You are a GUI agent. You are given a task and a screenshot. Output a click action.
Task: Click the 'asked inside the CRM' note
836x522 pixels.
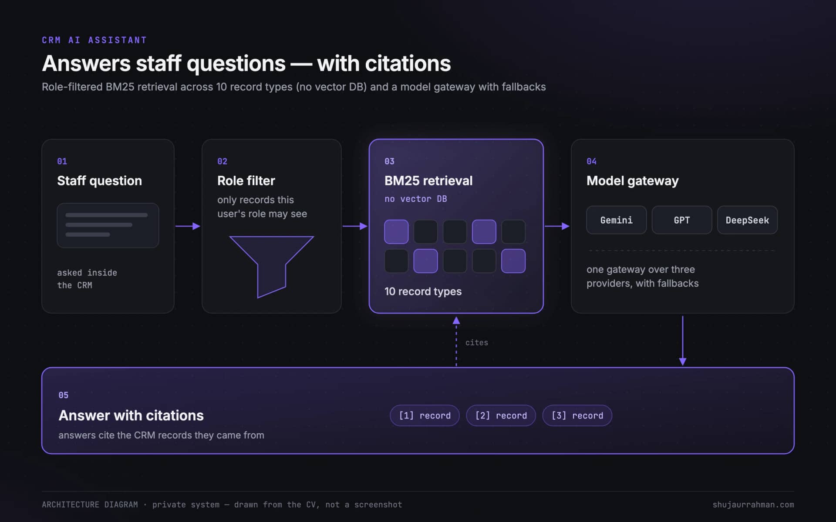(x=87, y=279)
